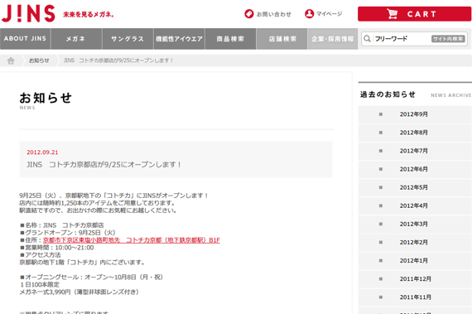Open the お問い合わせ link
472x314 pixels.
273,14
